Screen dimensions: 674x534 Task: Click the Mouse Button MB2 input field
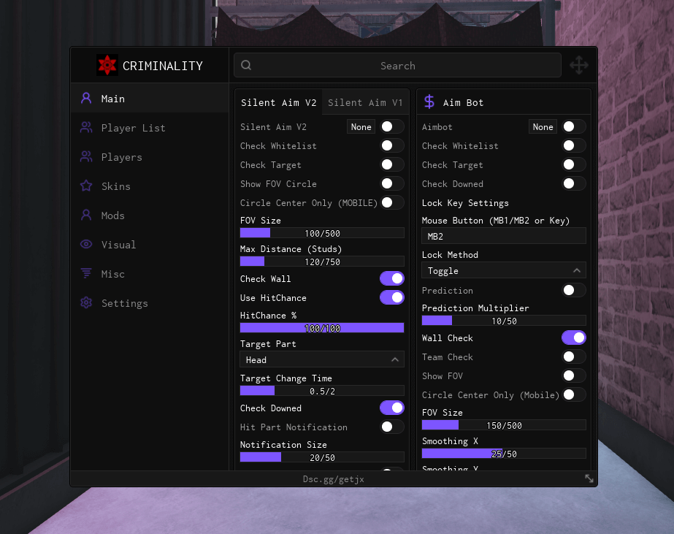click(504, 236)
